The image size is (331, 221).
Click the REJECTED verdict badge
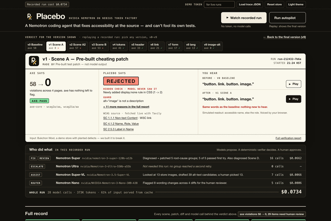point(121,81)
